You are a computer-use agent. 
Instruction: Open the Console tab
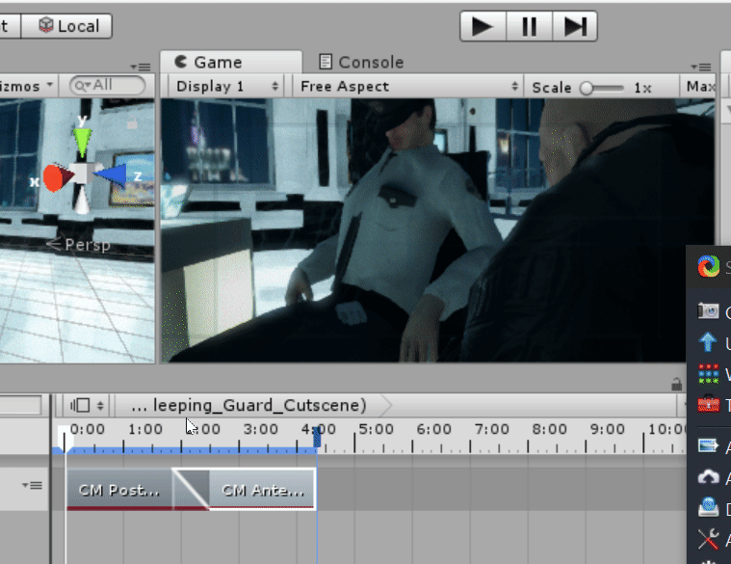click(361, 62)
